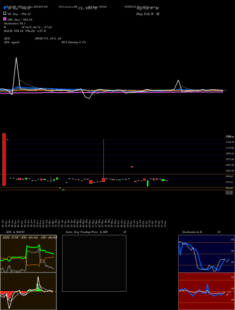Viewport: 235px width, 310px height.
Task: Click the blue 20 Day EMA legend swatch
Action: pyautogui.click(x=5, y=8)
